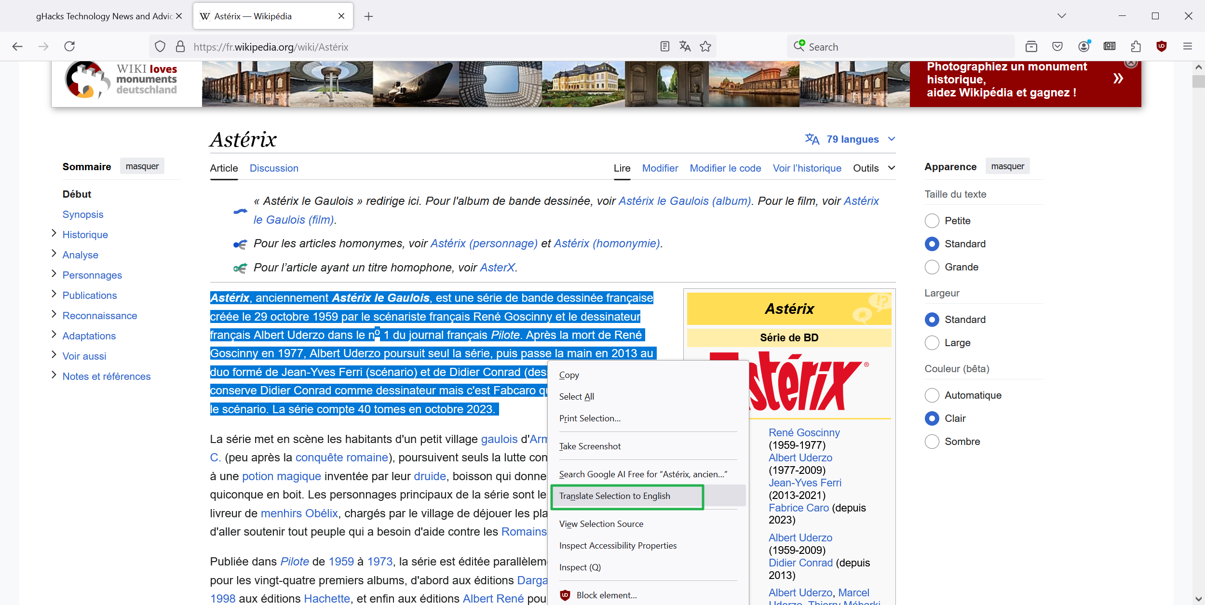Select Sombre color mode
This screenshot has width=1205, height=605.
point(932,442)
